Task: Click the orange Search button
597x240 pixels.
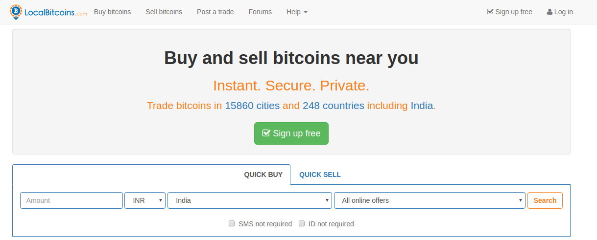Action: coord(545,200)
